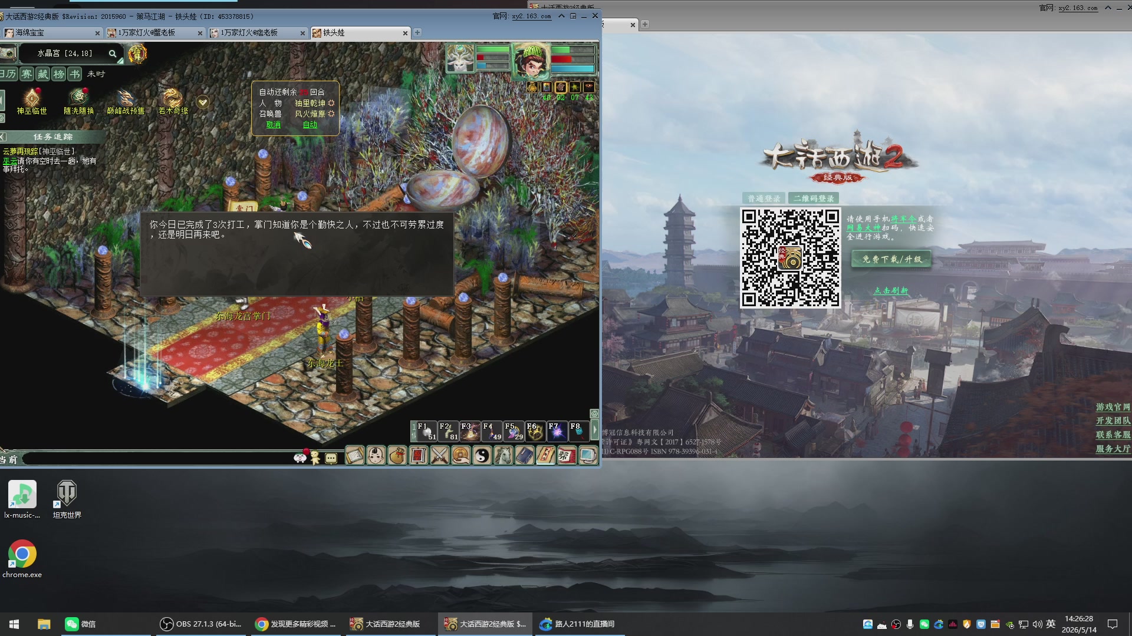
Task: Open the 日历 calendar menu button
Action: (8, 74)
